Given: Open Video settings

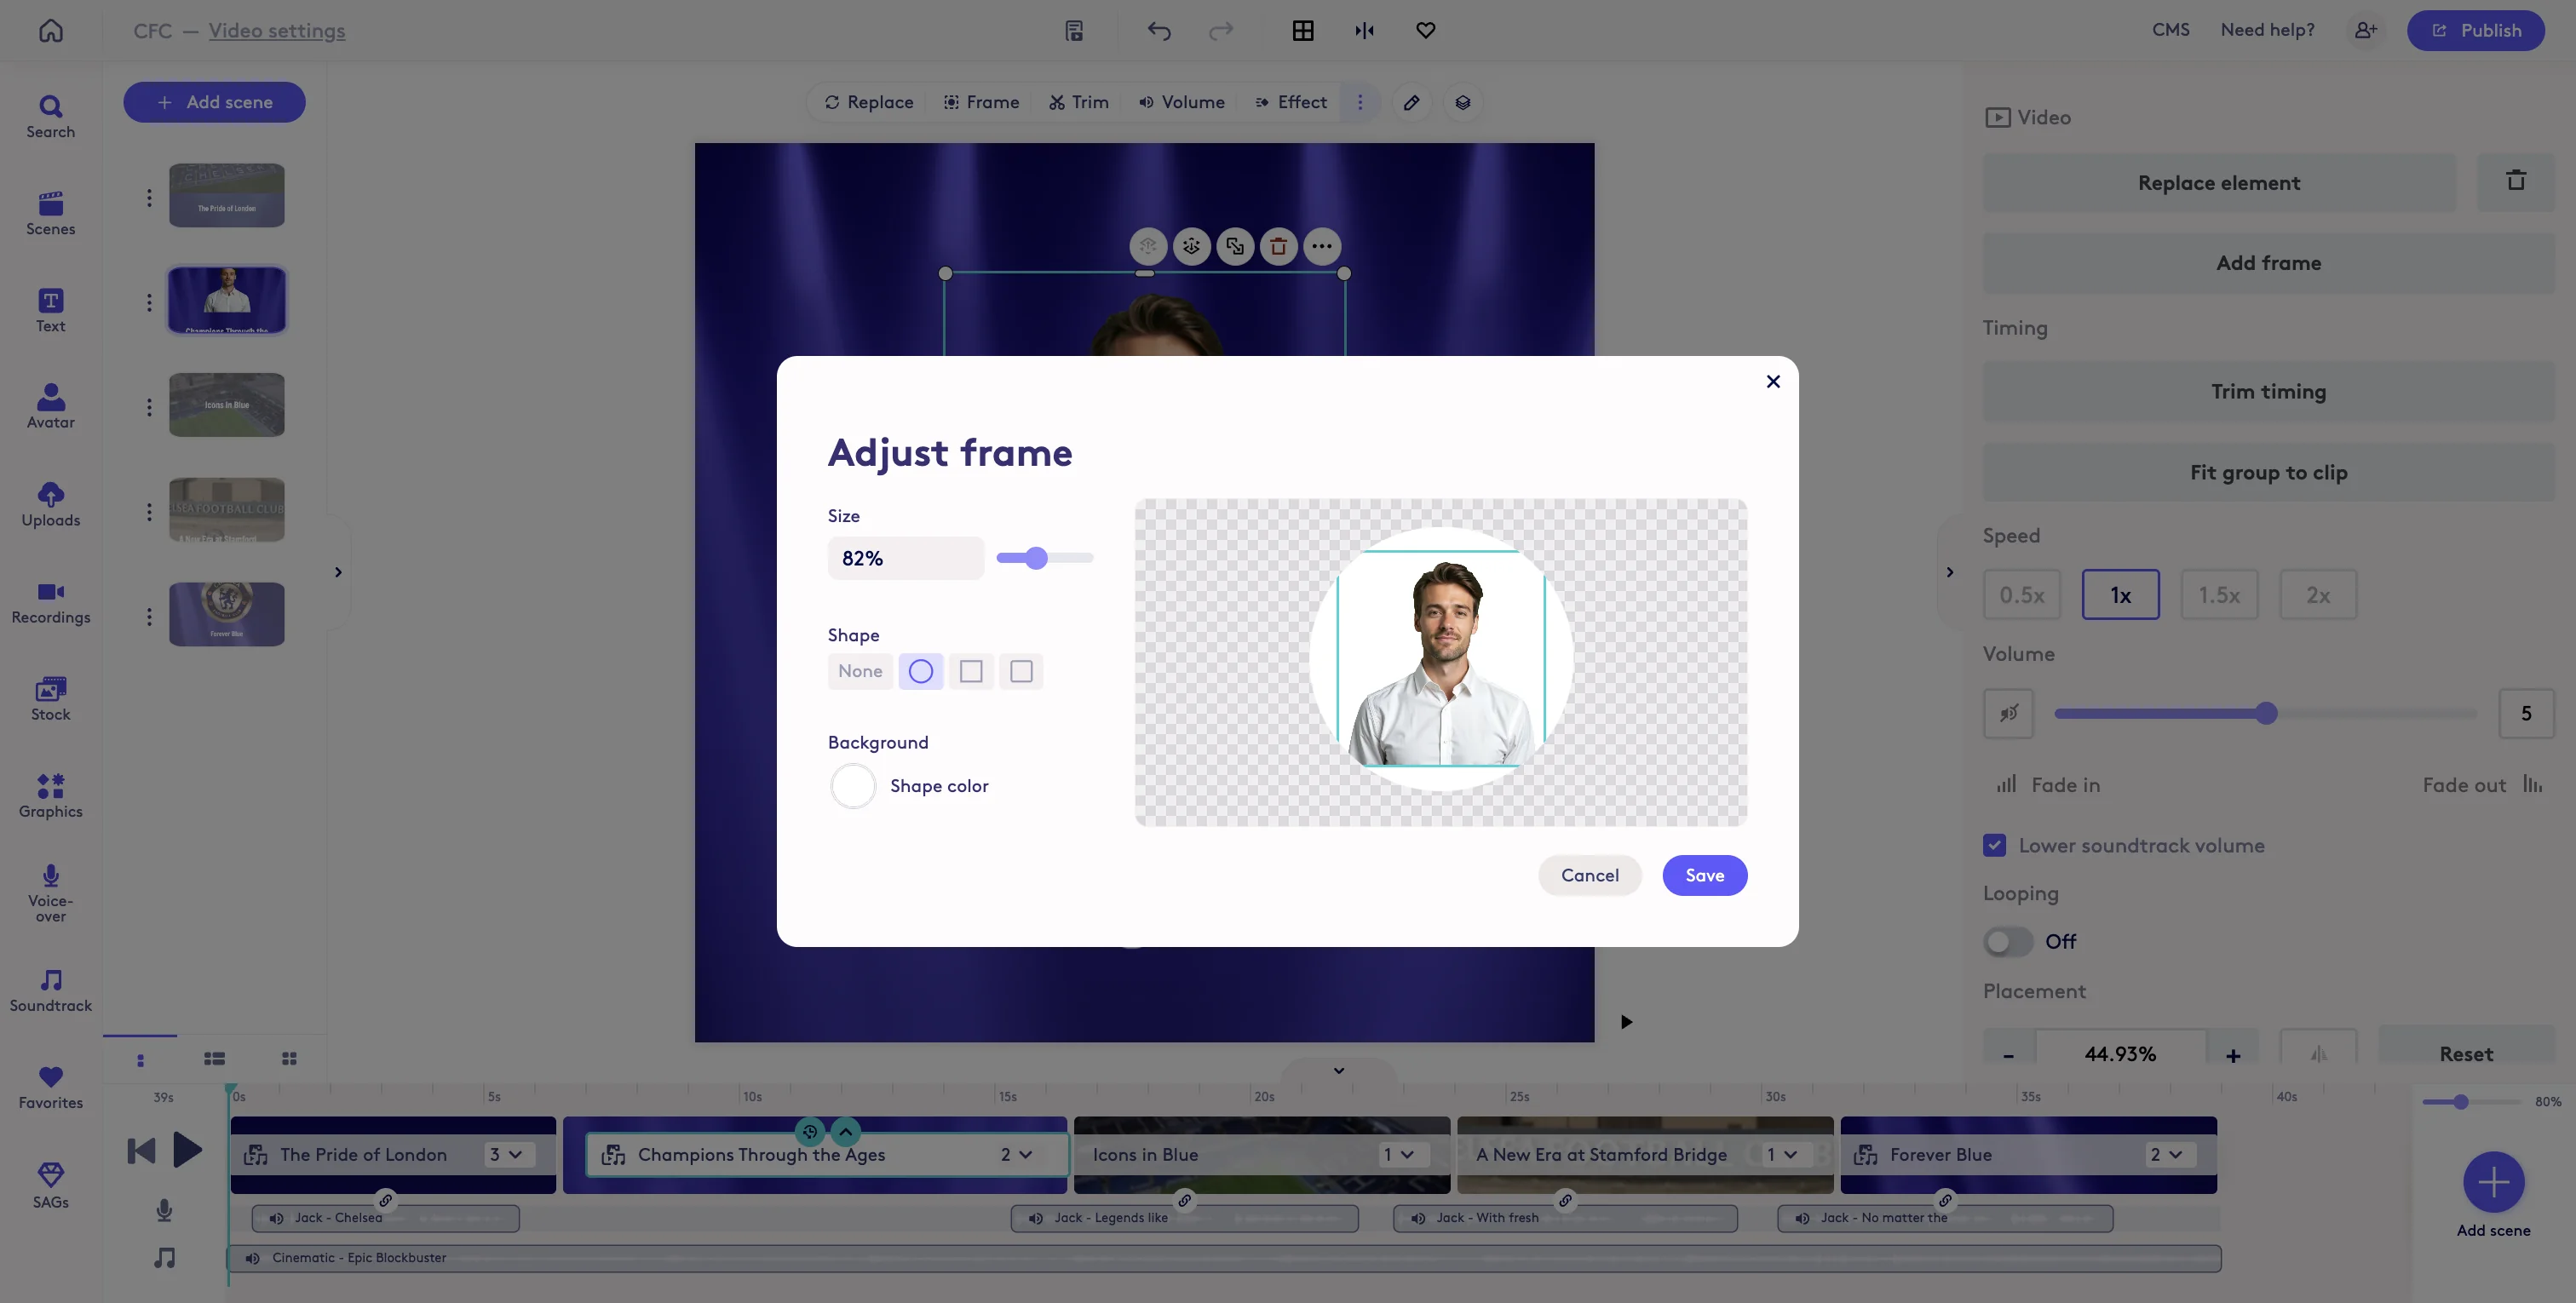Looking at the screenshot, I should pyautogui.click(x=277, y=30).
